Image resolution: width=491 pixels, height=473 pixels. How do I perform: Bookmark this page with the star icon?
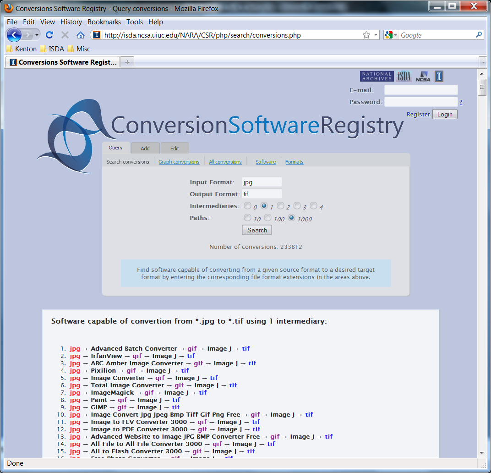(x=366, y=35)
